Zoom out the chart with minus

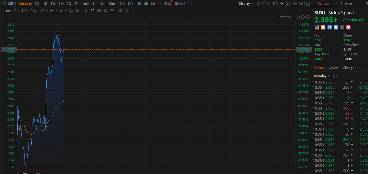(303, 17)
